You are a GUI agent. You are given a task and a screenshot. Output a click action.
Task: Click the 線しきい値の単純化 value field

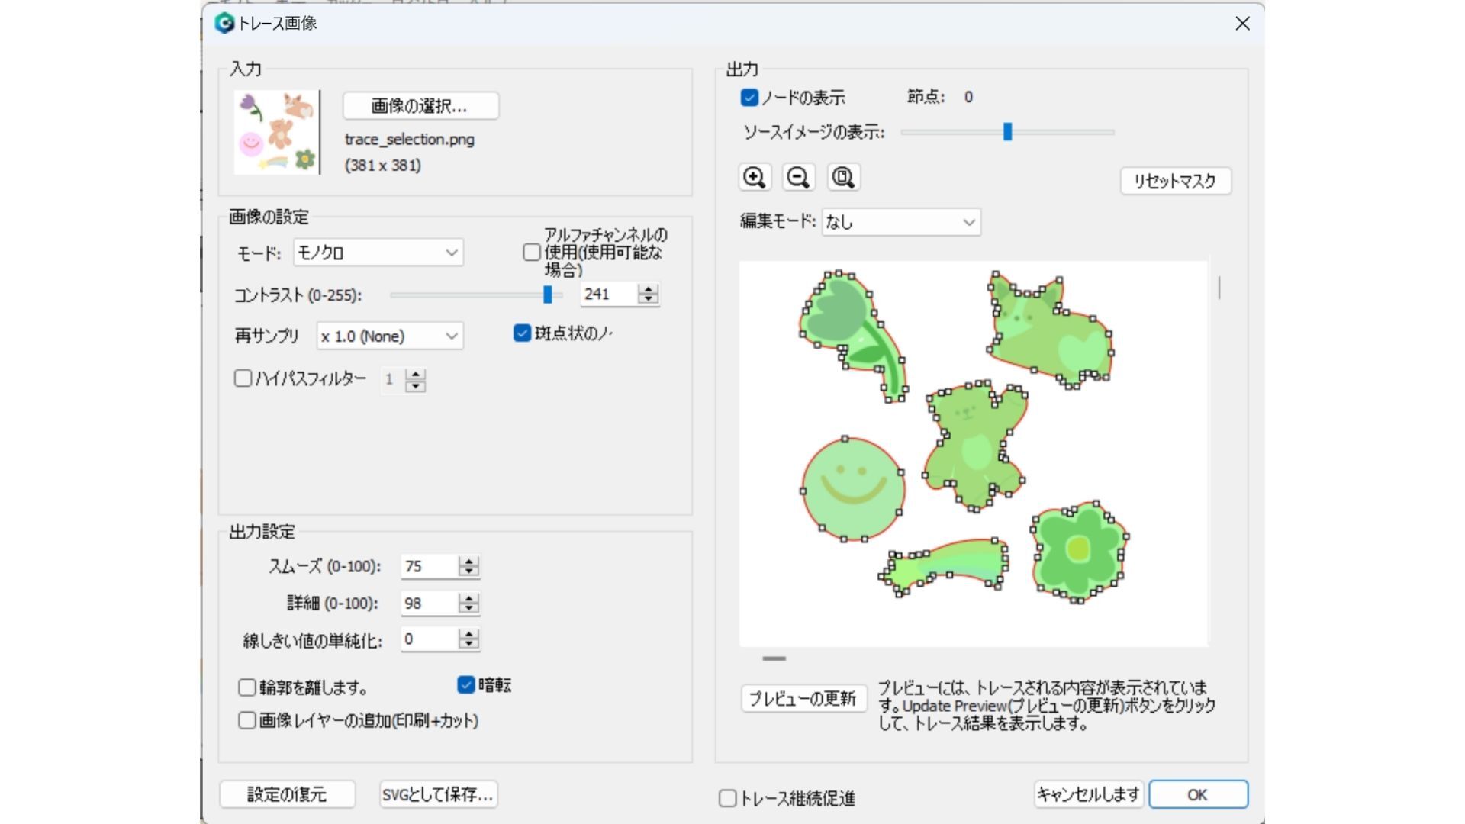click(x=430, y=639)
